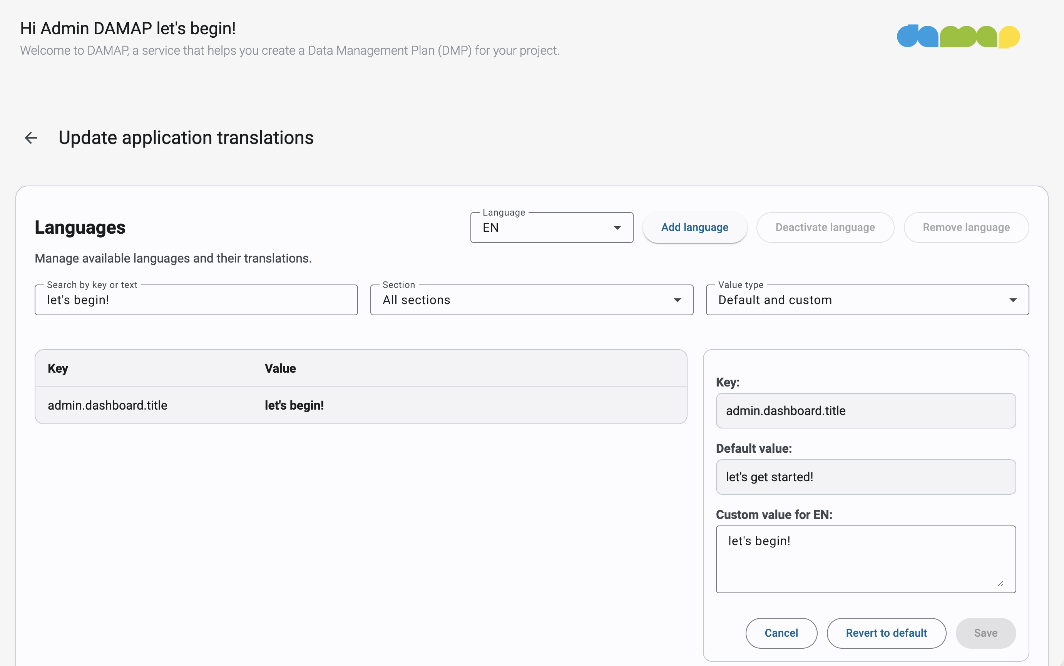Click the Key column header
This screenshot has height=666, width=1064.
pos(58,368)
